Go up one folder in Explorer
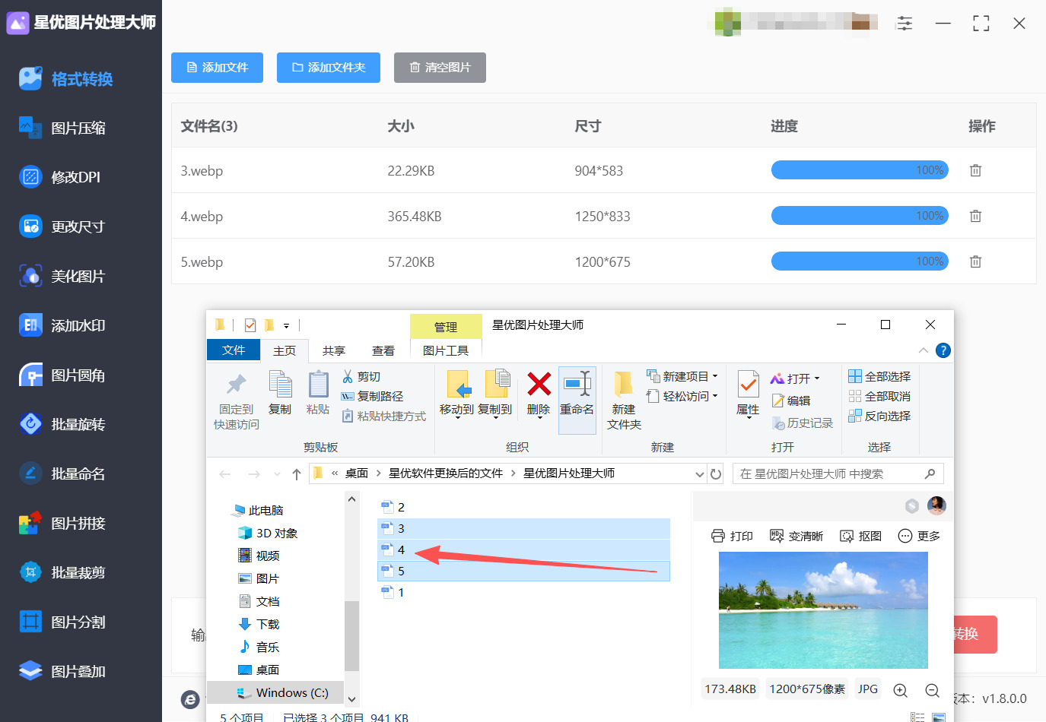Viewport: 1046px width, 722px height. pyautogui.click(x=297, y=474)
